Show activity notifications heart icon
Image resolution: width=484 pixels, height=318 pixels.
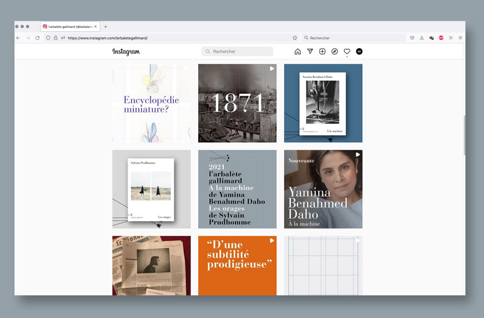[x=347, y=52]
